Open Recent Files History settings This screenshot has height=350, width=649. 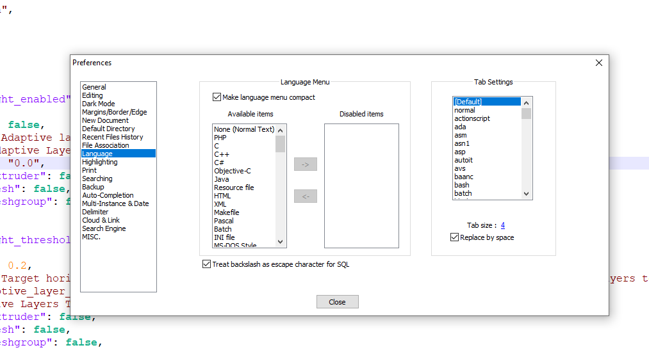[113, 137]
